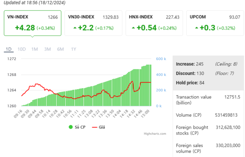The height and width of the screenshot is (157, 245).
Task: Click the green Số CP legend circle
Action: [x=71, y=127]
